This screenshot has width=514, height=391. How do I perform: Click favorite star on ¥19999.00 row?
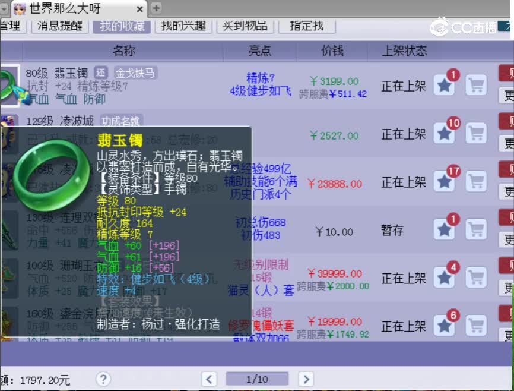[x=444, y=326]
